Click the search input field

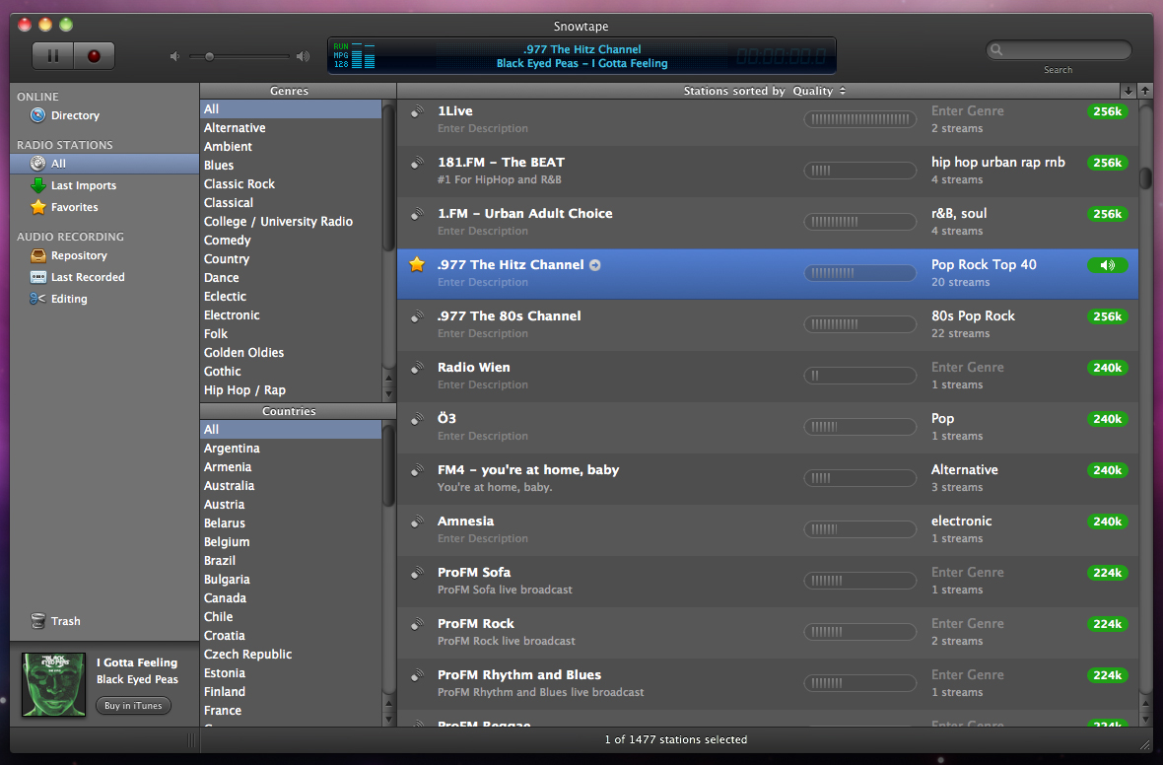[1059, 49]
